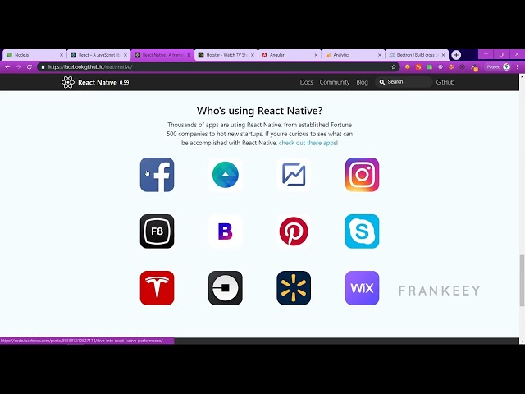
Task: Open the Docs navigation link
Action: (x=306, y=82)
